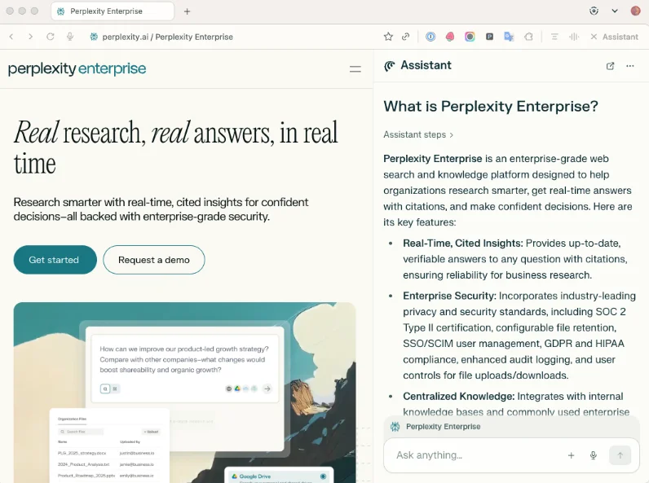Click the address bar showing perplexity.ai
The height and width of the screenshot is (483, 649).
pyautogui.click(x=168, y=37)
